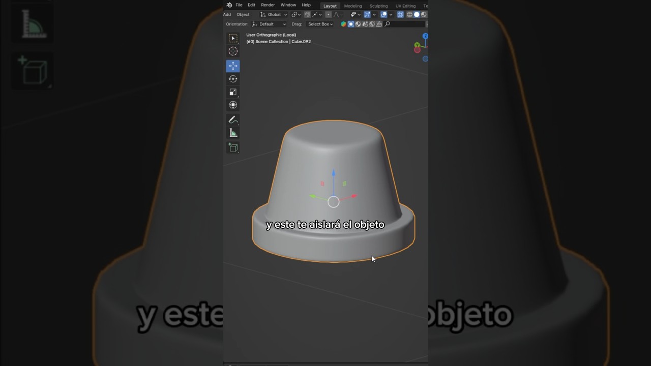Select the Scale tool
This screenshot has width=651, height=366.
[233, 92]
